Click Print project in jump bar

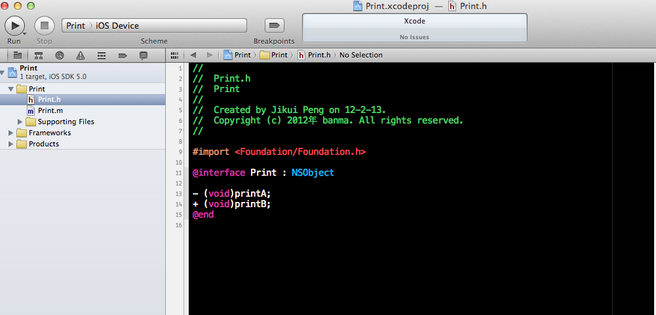click(x=237, y=55)
